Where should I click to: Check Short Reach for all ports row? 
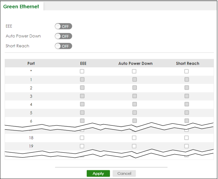click(186, 71)
